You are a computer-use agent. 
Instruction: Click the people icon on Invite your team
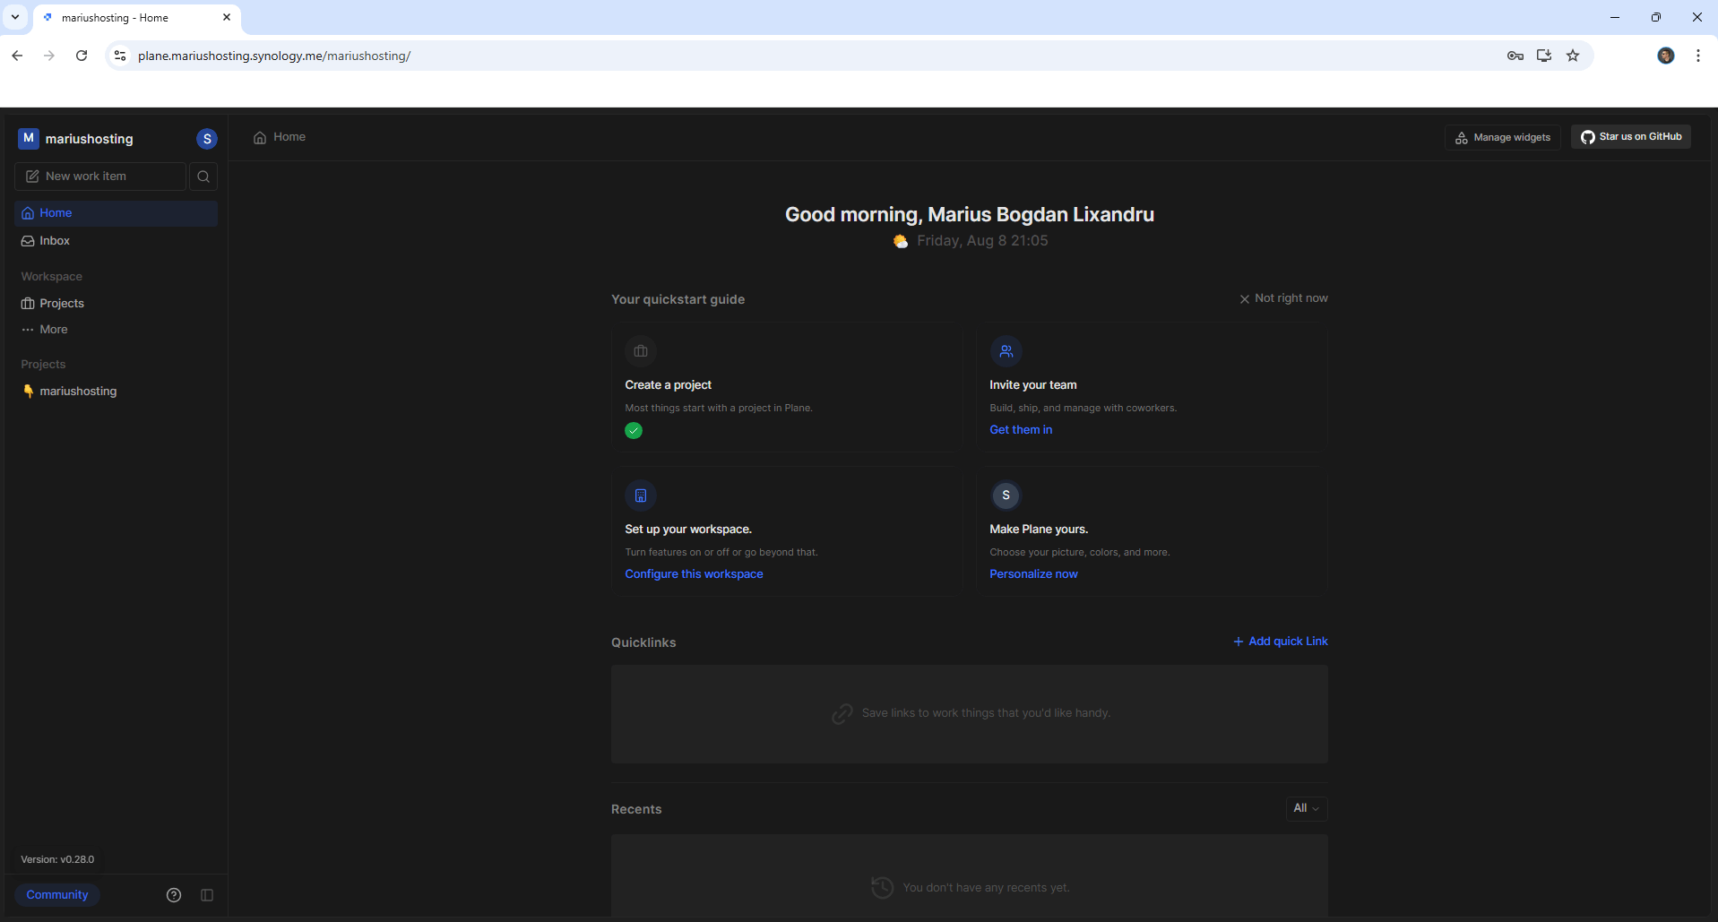point(1006,351)
